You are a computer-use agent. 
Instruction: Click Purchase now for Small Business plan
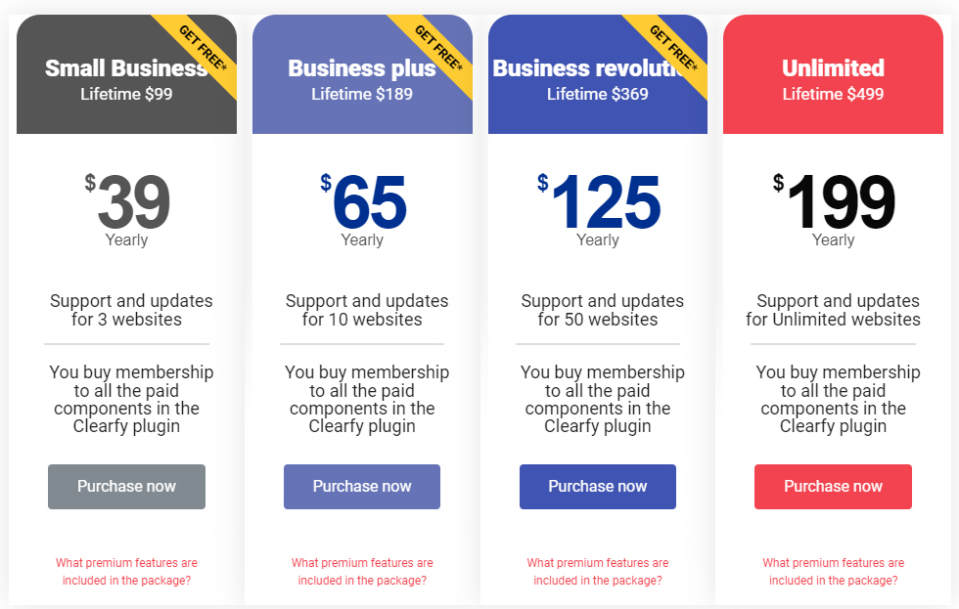pos(126,486)
